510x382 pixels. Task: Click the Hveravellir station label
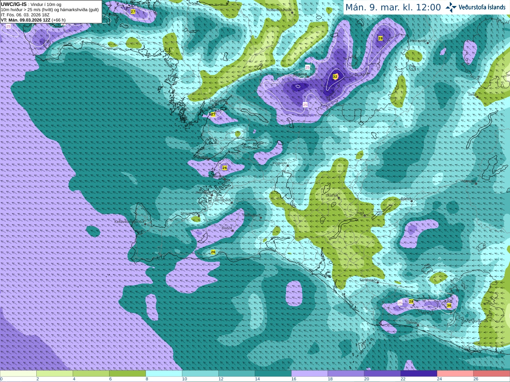point(418,41)
